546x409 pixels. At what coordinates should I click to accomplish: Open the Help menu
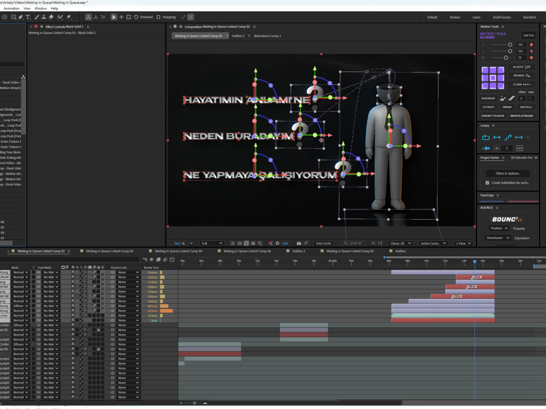54,8
